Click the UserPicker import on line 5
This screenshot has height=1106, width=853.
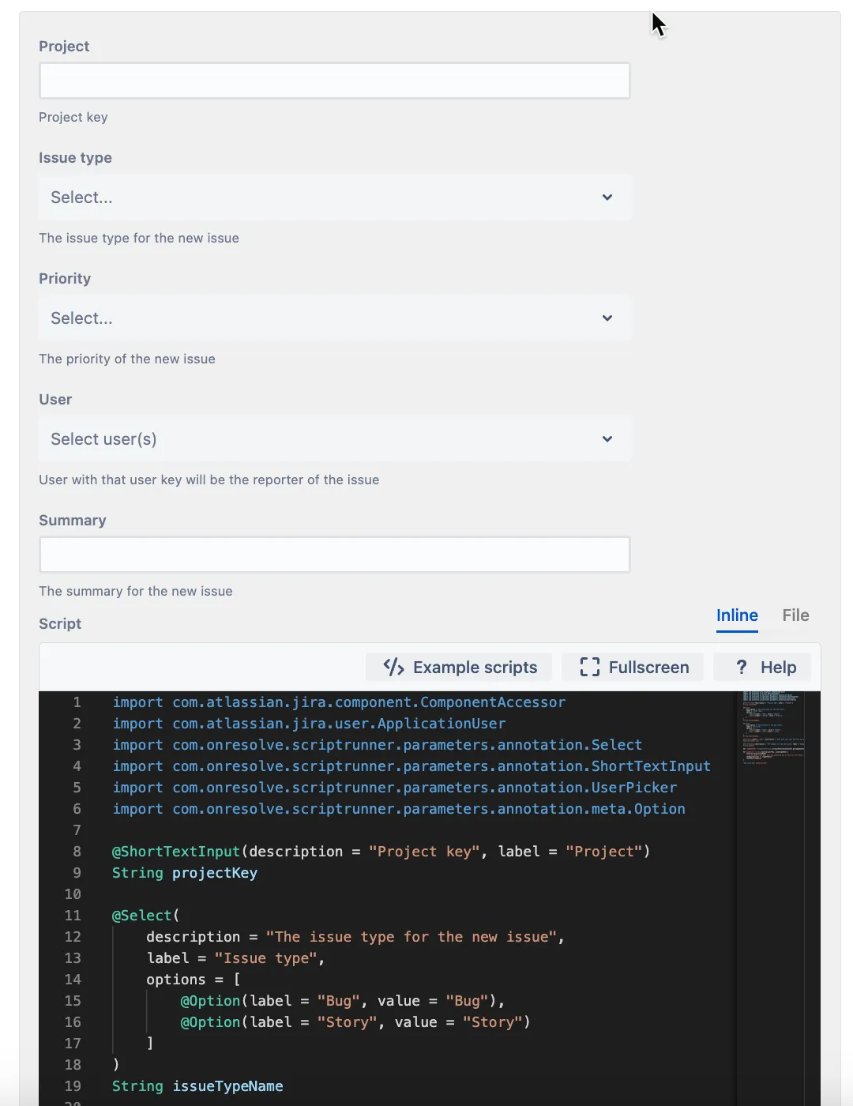coord(394,788)
